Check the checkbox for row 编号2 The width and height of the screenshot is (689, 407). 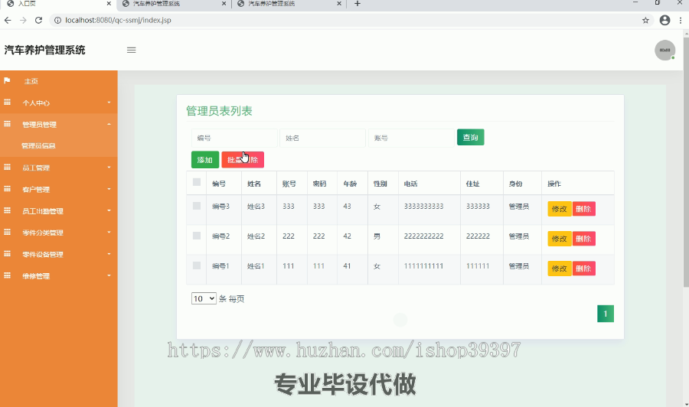click(197, 236)
